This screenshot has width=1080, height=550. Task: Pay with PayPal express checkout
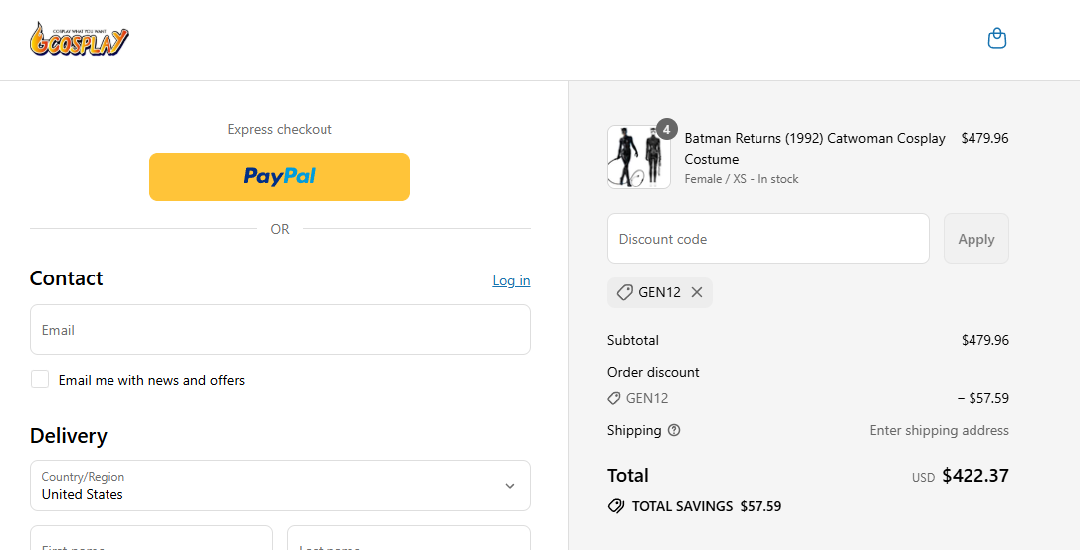click(280, 177)
